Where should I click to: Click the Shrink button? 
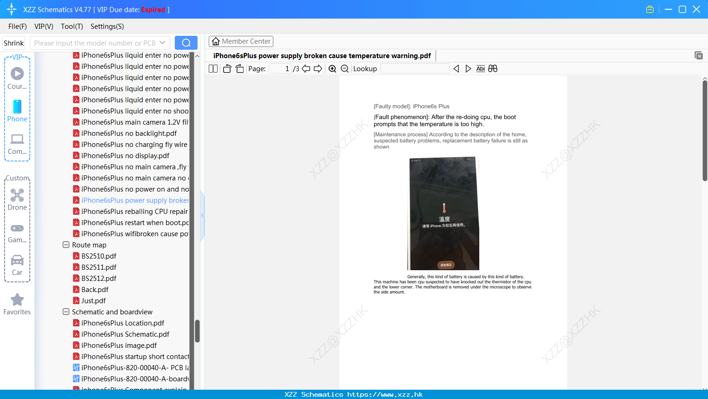point(14,43)
